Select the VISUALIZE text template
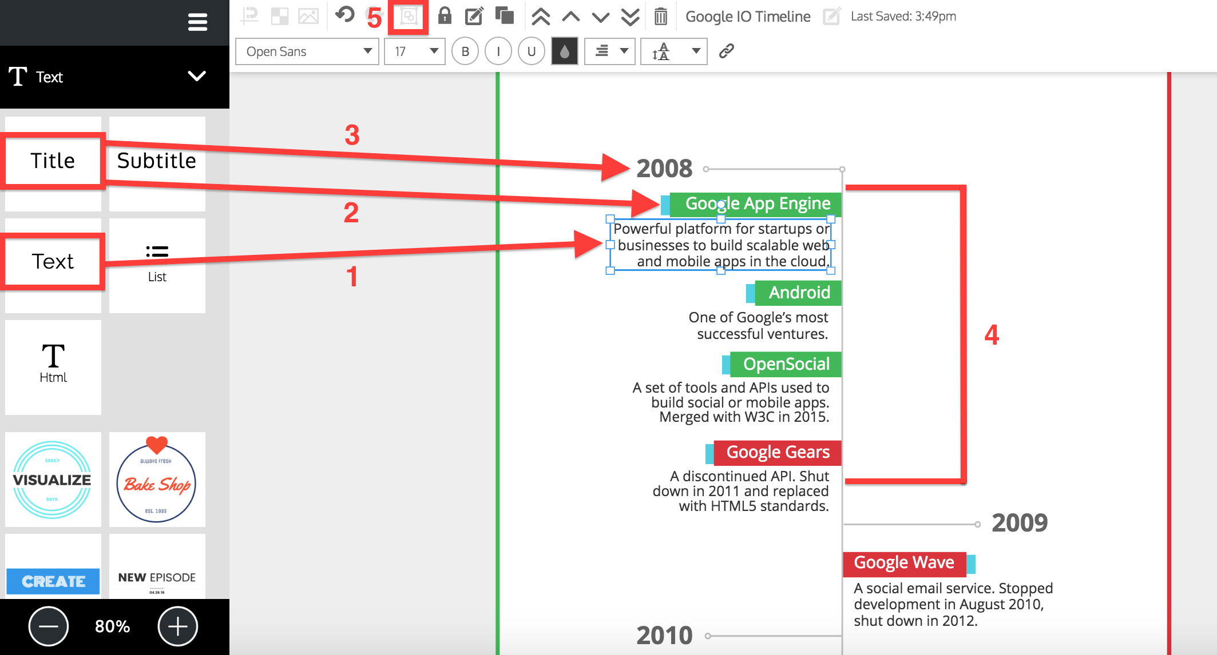 (x=53, y=480)
